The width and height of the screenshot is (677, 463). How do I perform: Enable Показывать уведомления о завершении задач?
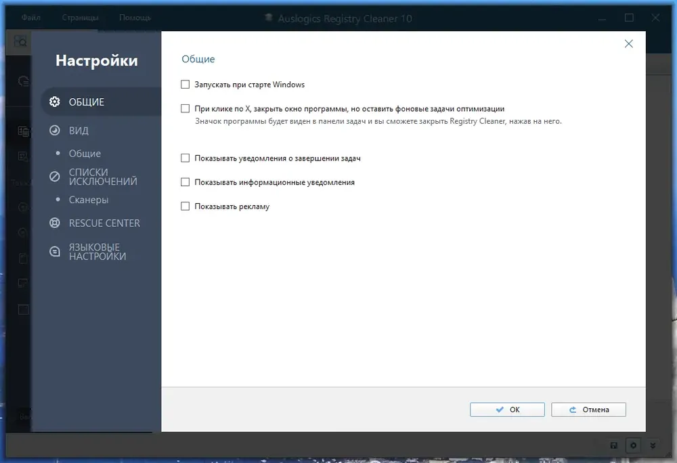185,158
